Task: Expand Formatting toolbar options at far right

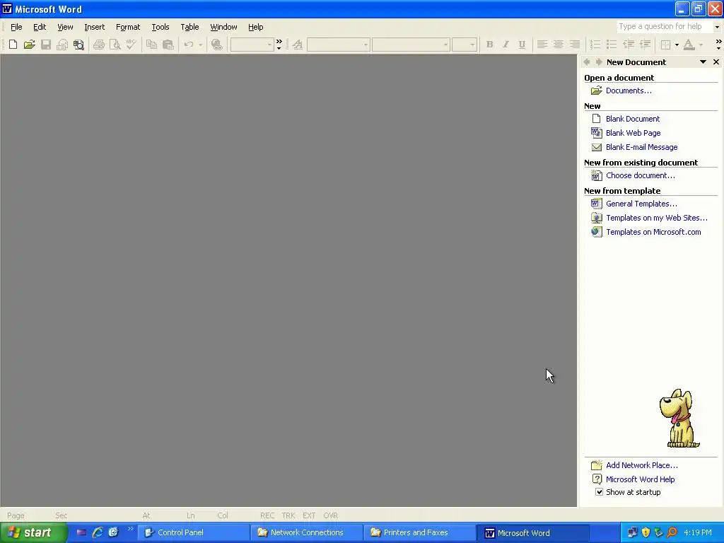Action: pos(718,45)
